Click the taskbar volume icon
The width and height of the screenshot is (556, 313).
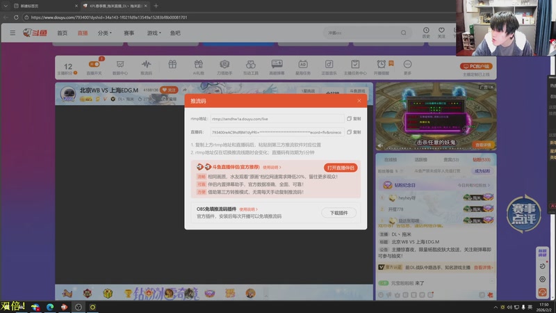click(x=509, y=307)
